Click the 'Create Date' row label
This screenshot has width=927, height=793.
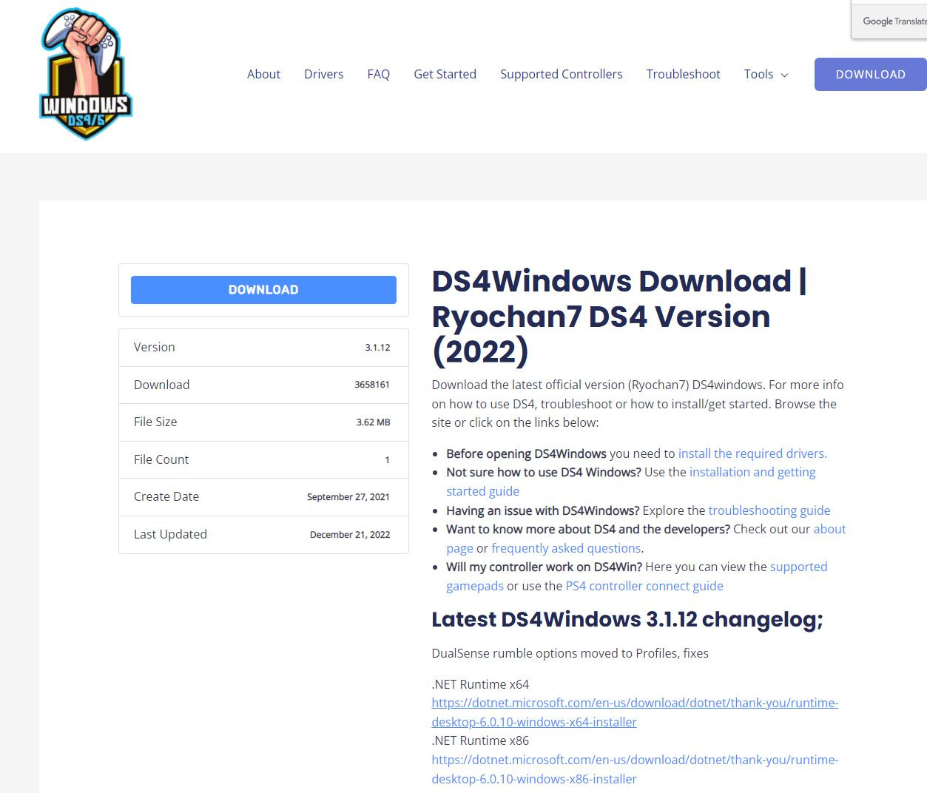pyautogui.click(x=166, y=496)
